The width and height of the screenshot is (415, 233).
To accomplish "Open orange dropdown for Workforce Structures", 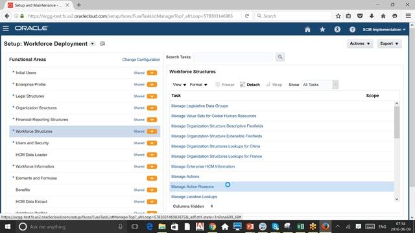I will tap(152, 131).
